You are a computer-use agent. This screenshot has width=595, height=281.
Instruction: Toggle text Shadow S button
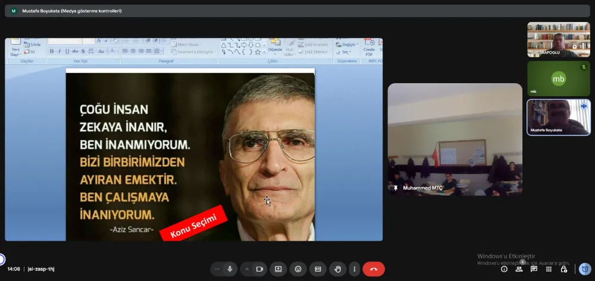coord(83,51)
